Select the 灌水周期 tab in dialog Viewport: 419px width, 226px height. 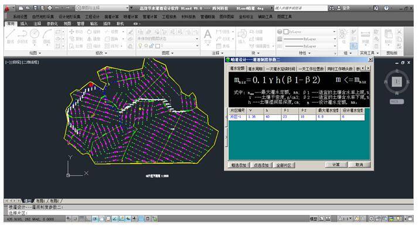[x=255, y=69]
